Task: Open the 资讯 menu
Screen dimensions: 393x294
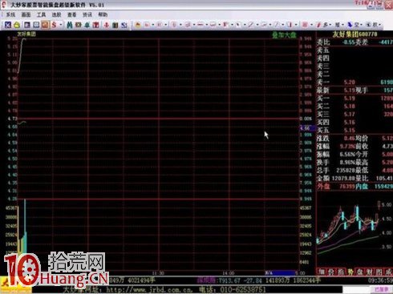Action: pos(87,14)
